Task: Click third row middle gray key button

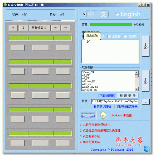Action: click(41, 95)
